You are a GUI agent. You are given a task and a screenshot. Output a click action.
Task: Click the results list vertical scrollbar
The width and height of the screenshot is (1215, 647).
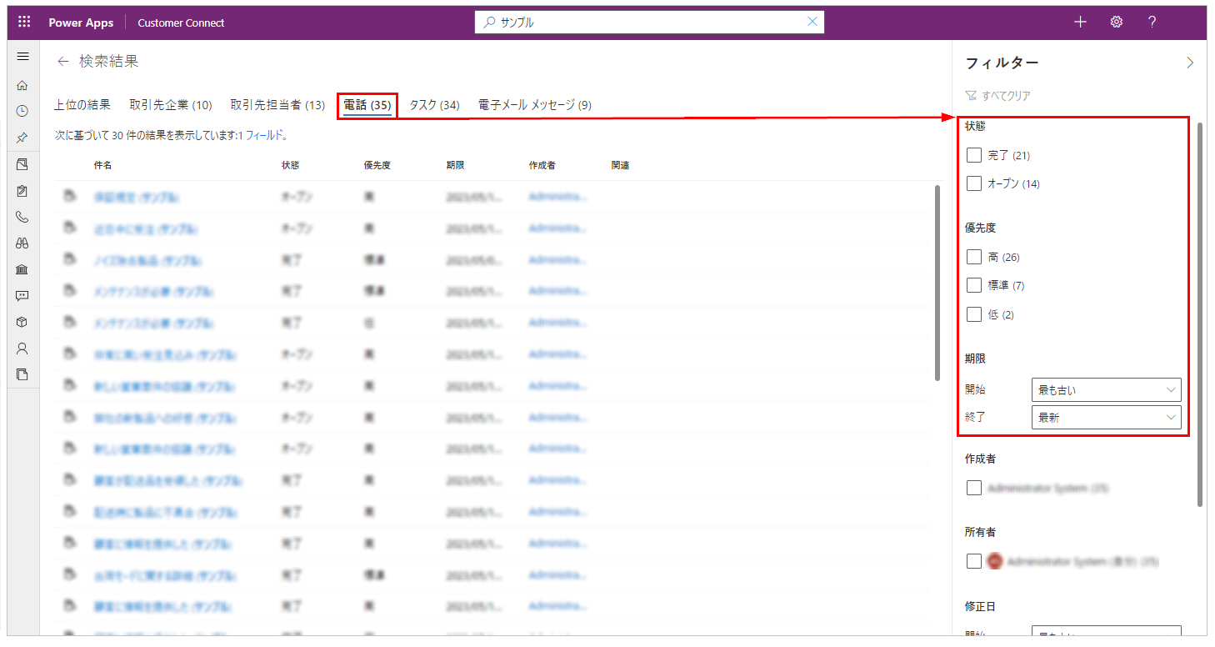[x=938, y=283]
